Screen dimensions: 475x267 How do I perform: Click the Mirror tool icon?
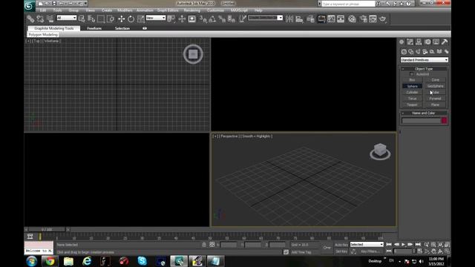pos(289,19)
